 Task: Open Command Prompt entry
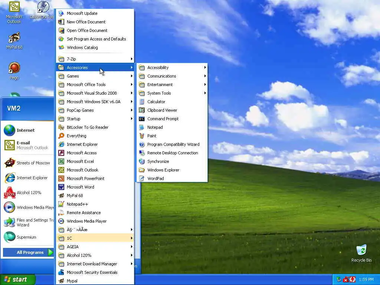pos(172,119)
